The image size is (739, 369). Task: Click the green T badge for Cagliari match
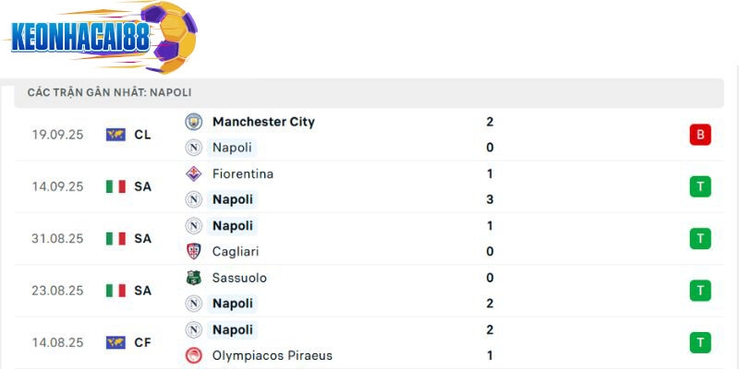coord(699,238)
